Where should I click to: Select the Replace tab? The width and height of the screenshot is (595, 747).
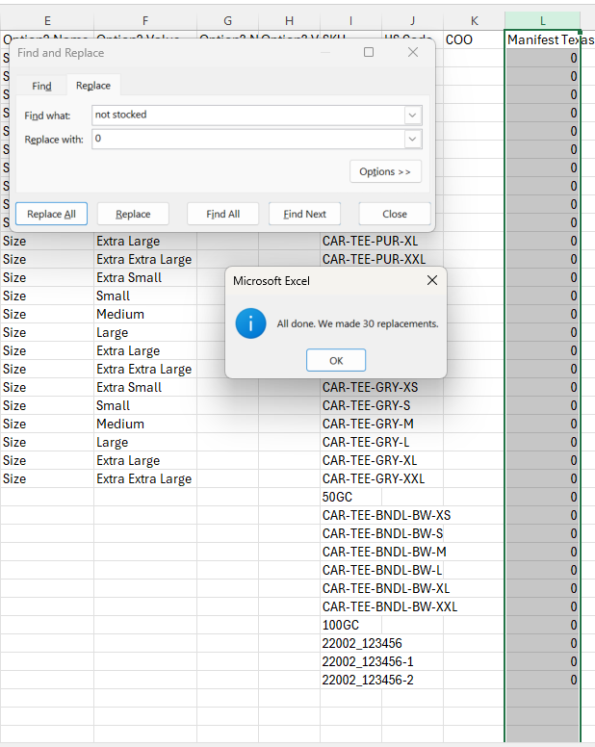pos(92,86)
